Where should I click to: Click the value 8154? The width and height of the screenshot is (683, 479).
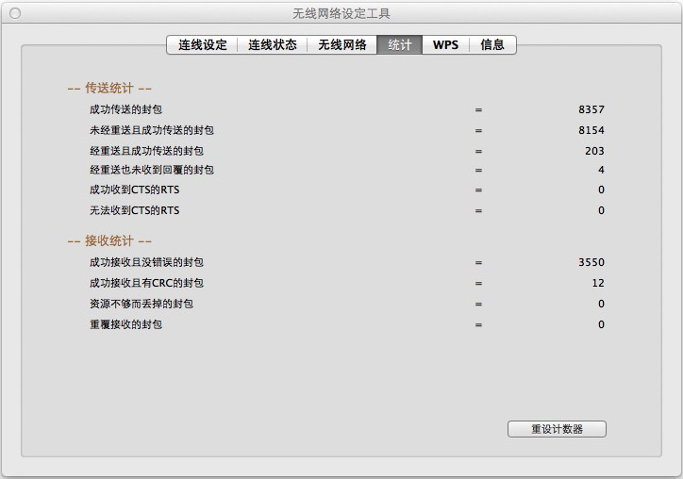click(591, 130)
